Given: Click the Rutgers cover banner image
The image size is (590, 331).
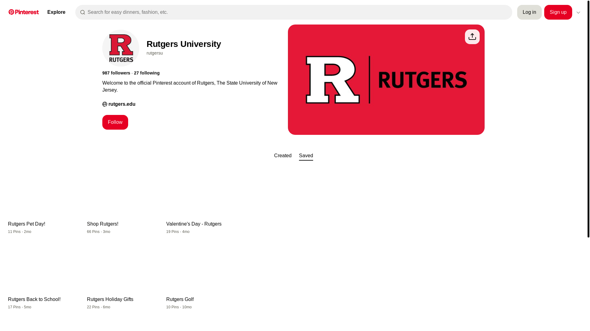Looking at the screenshot, I should pyautogui.click(x=386, y=80).
